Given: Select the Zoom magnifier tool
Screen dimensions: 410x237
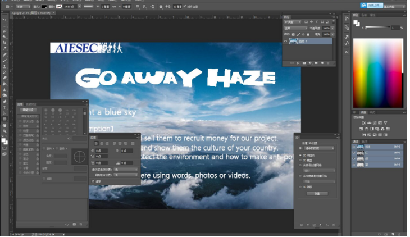Looking at the screenshot, I should (x=4, y=131).
